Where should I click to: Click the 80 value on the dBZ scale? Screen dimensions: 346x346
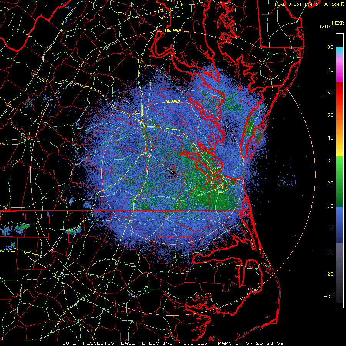[x=330, y=47]
